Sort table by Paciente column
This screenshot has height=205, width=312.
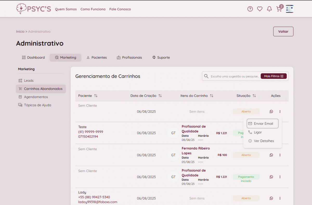point(96,96)
